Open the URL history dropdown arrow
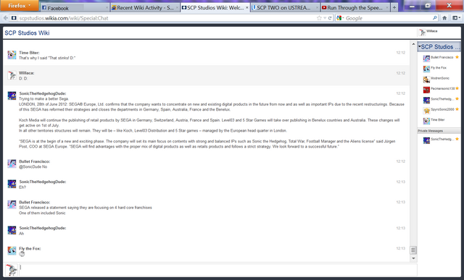Screen dimensions: 464x280 click(x=325, y=18)
